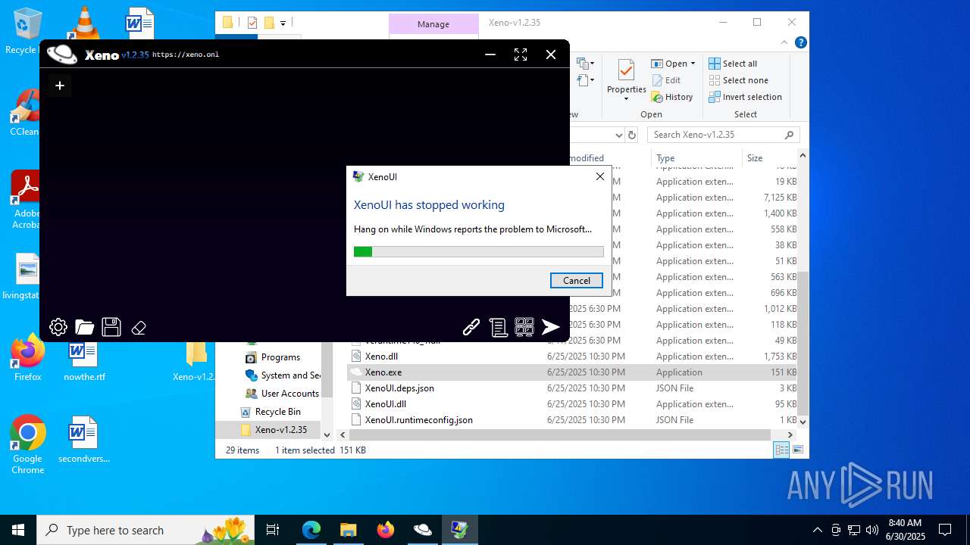This screenshot has height=545, width=970.
Task: Show hidden system tray icons
Action: [817, 530]
